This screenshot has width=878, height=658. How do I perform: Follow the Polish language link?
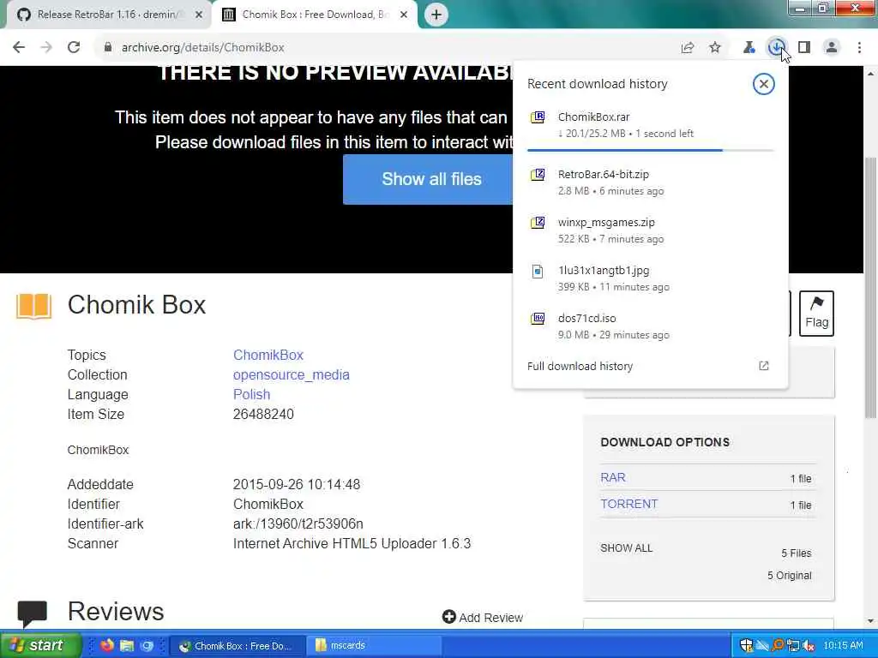251,394
